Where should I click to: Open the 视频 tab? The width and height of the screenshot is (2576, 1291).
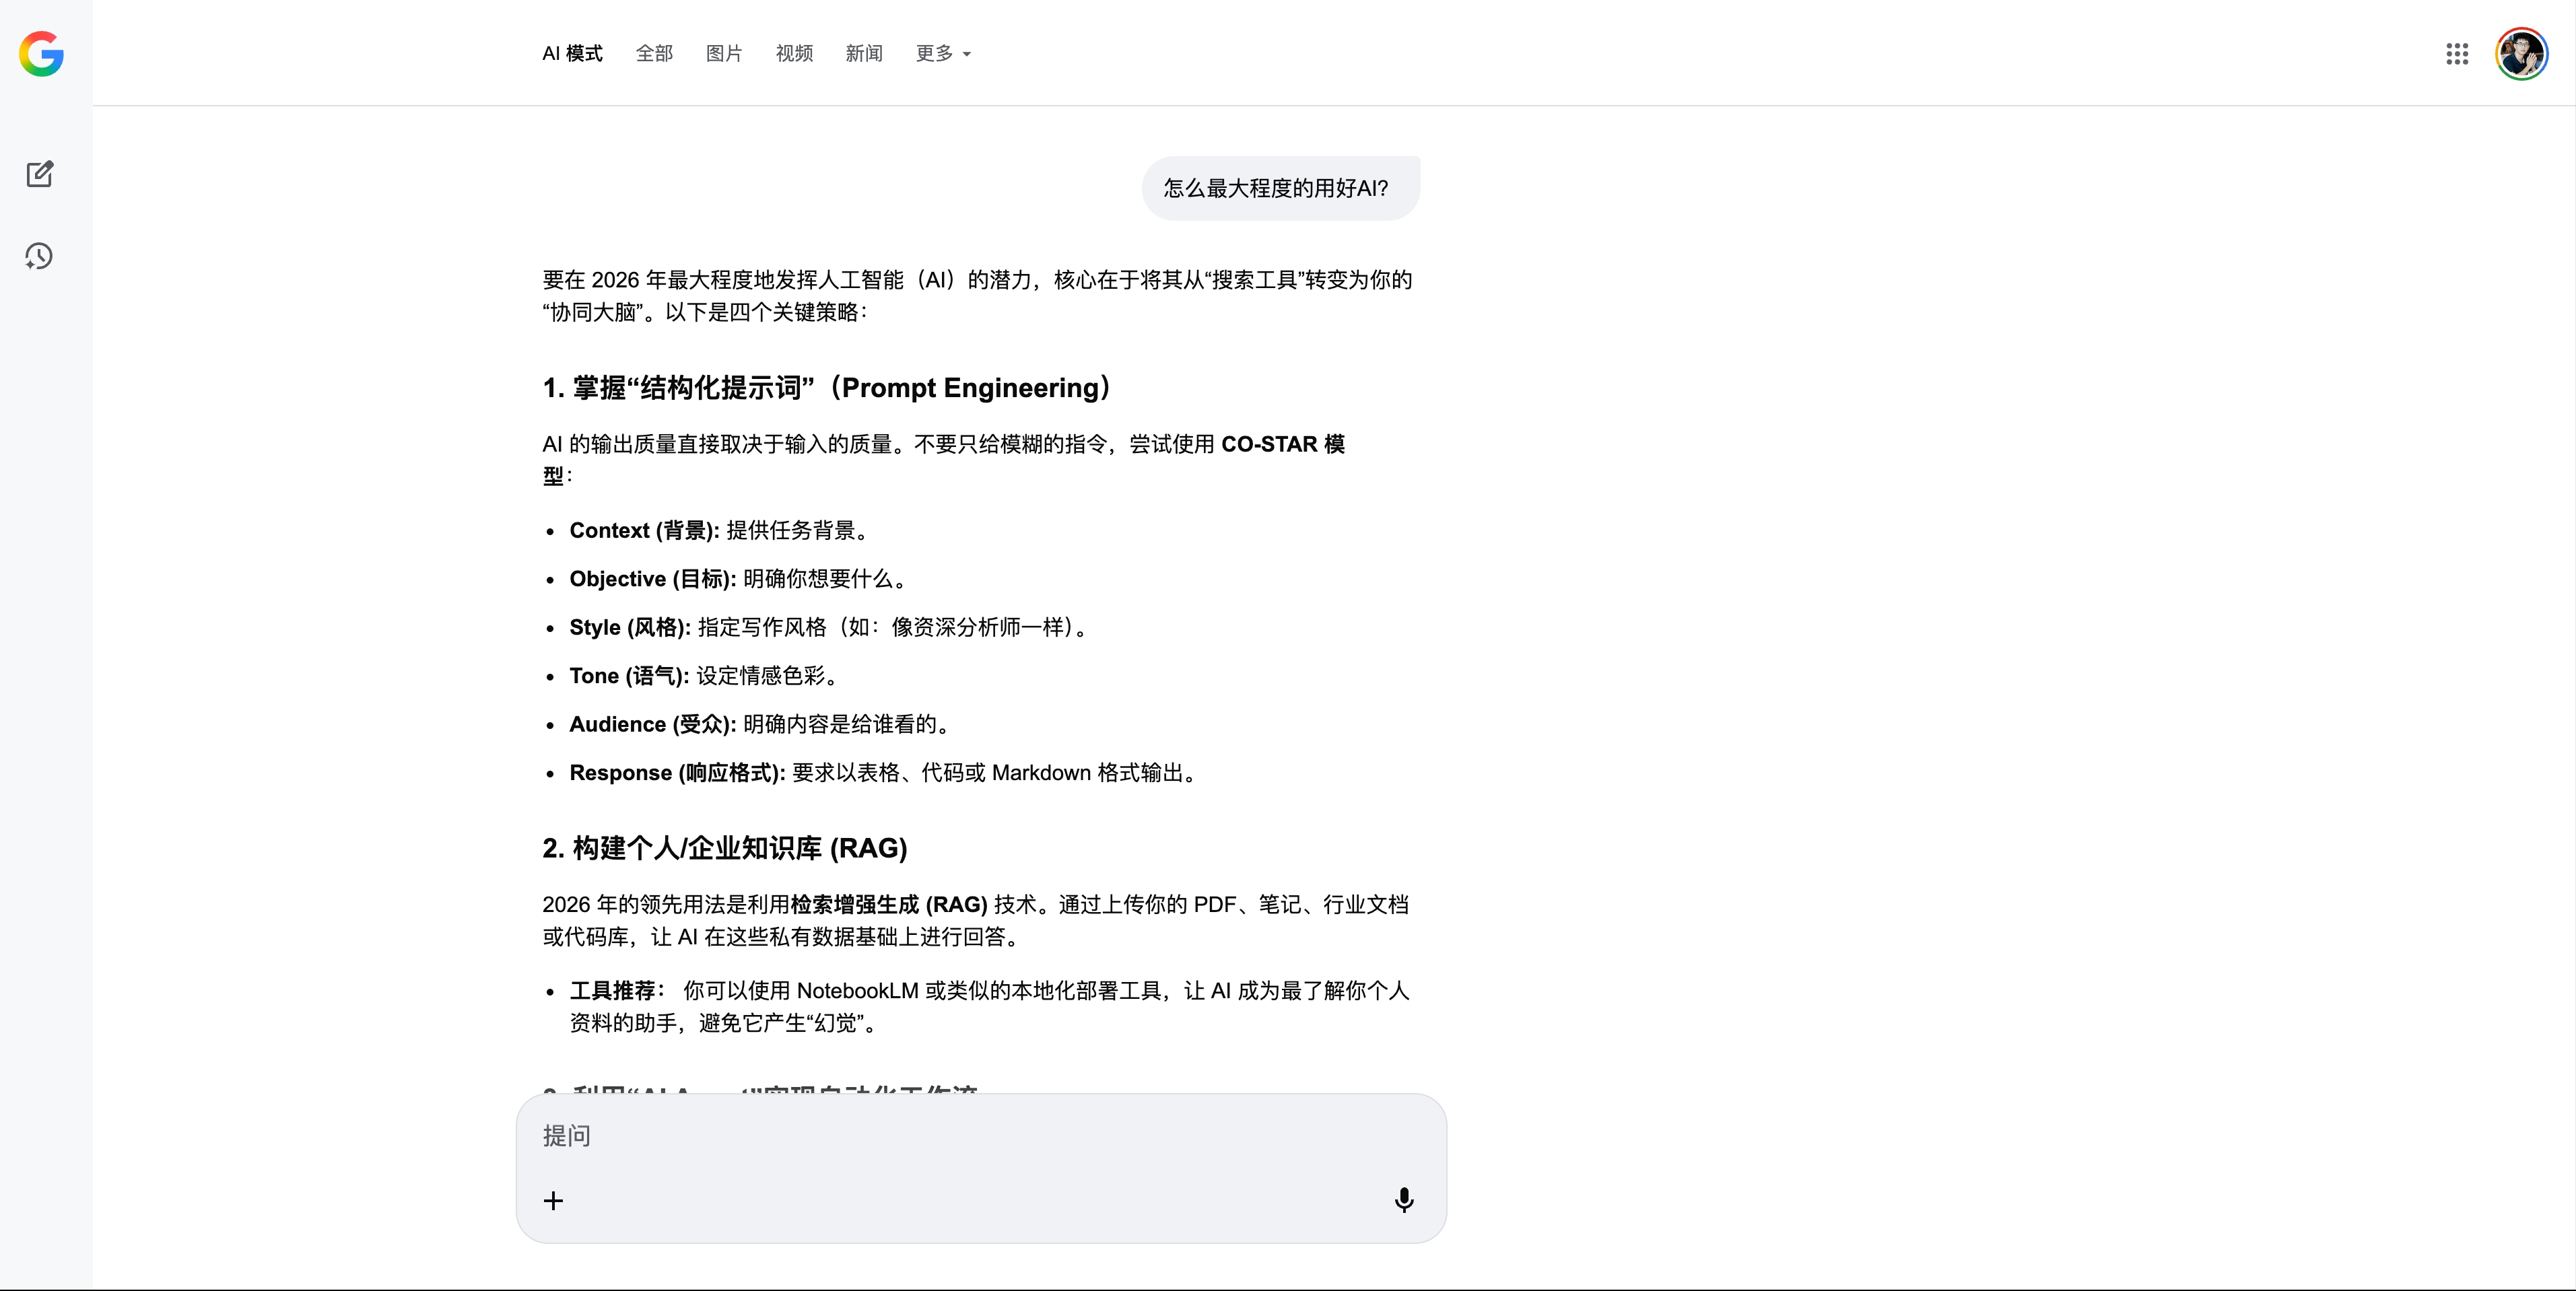point(794,54)
